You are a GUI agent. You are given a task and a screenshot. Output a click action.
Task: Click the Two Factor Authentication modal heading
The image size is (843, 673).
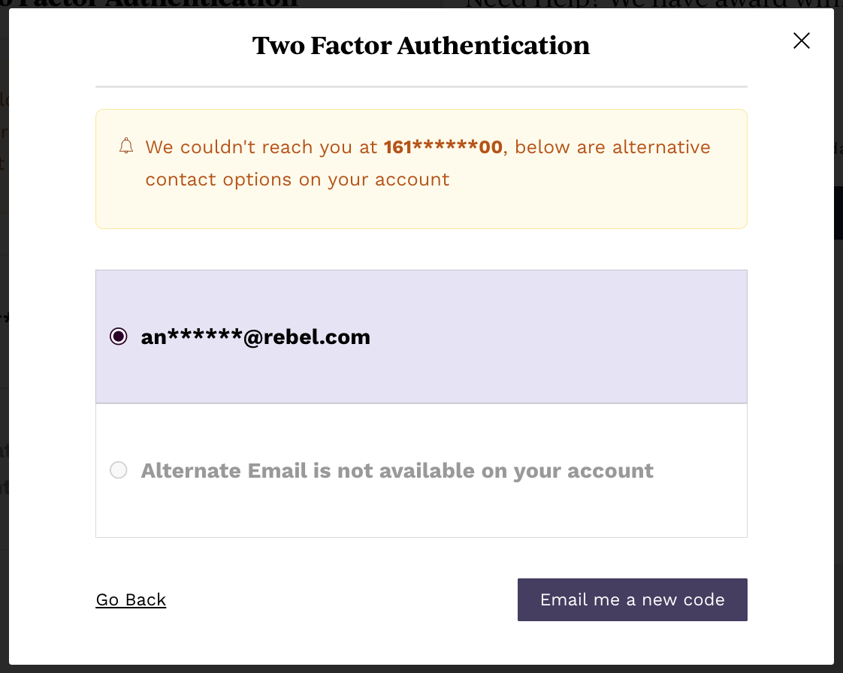(421, 45)
